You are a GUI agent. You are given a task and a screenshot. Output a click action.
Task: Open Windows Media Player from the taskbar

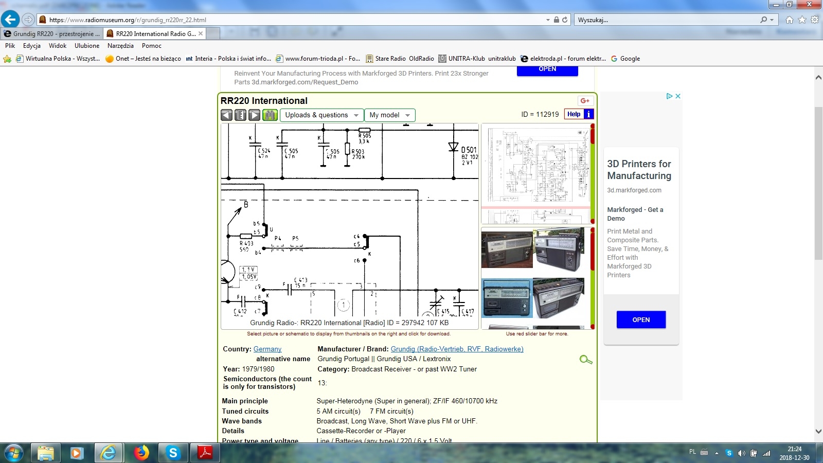click(77, 453)
